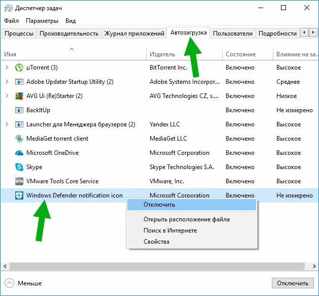Click the Меньше label to collapse details
The image size is (319, 296).
[x=30, y=283]
